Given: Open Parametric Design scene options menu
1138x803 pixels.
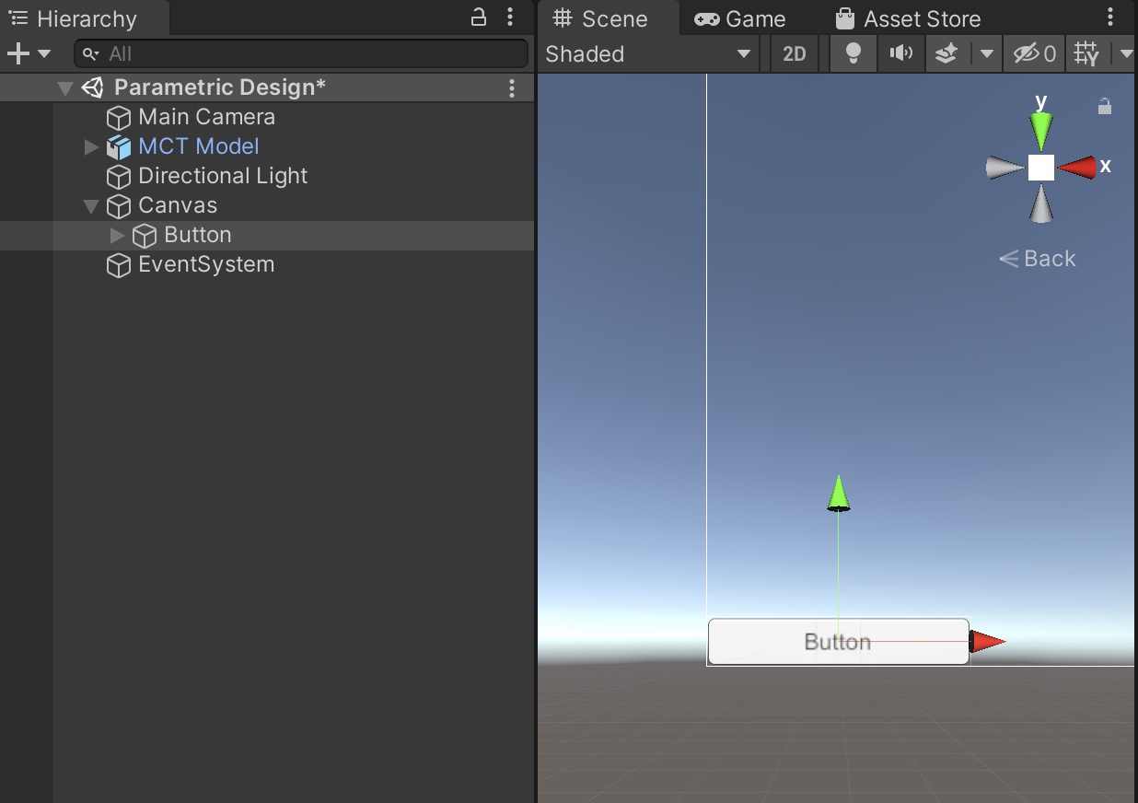Looking at the screenshot, I should [512, 87].
